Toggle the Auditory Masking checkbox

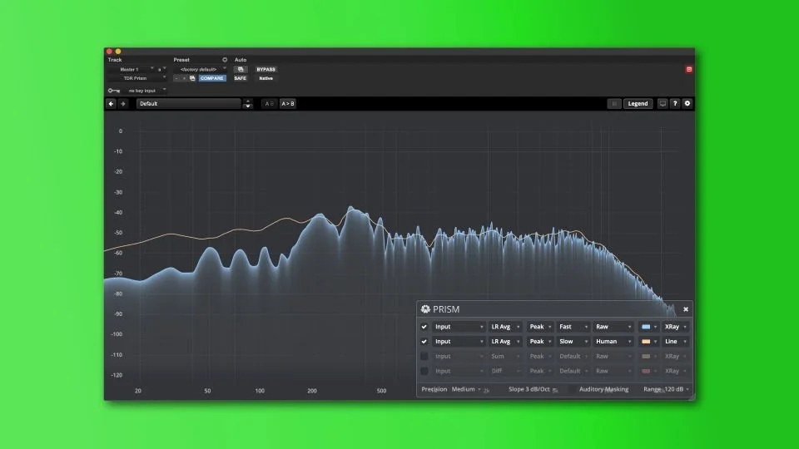(x=573, y=389)
